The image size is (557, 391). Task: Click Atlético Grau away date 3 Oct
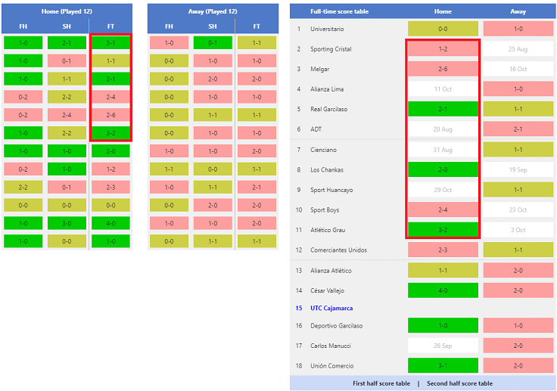[518, 230]
